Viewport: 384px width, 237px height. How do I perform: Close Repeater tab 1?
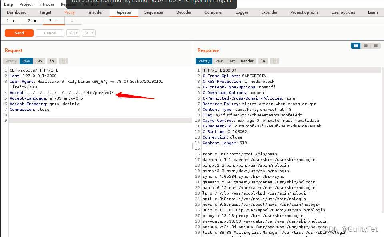tap(14, 21)
